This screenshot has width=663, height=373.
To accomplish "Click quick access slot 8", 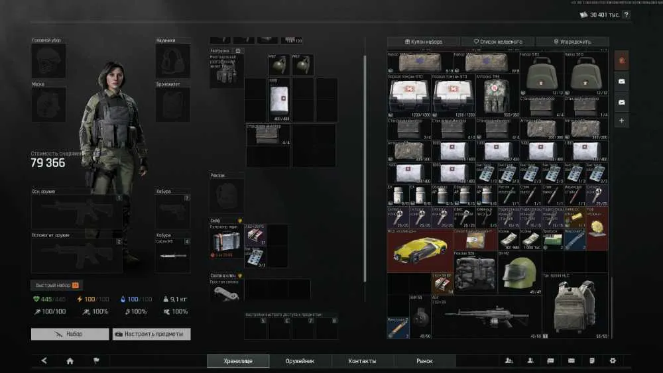I will pyautogui.click(x=327, y=328).
